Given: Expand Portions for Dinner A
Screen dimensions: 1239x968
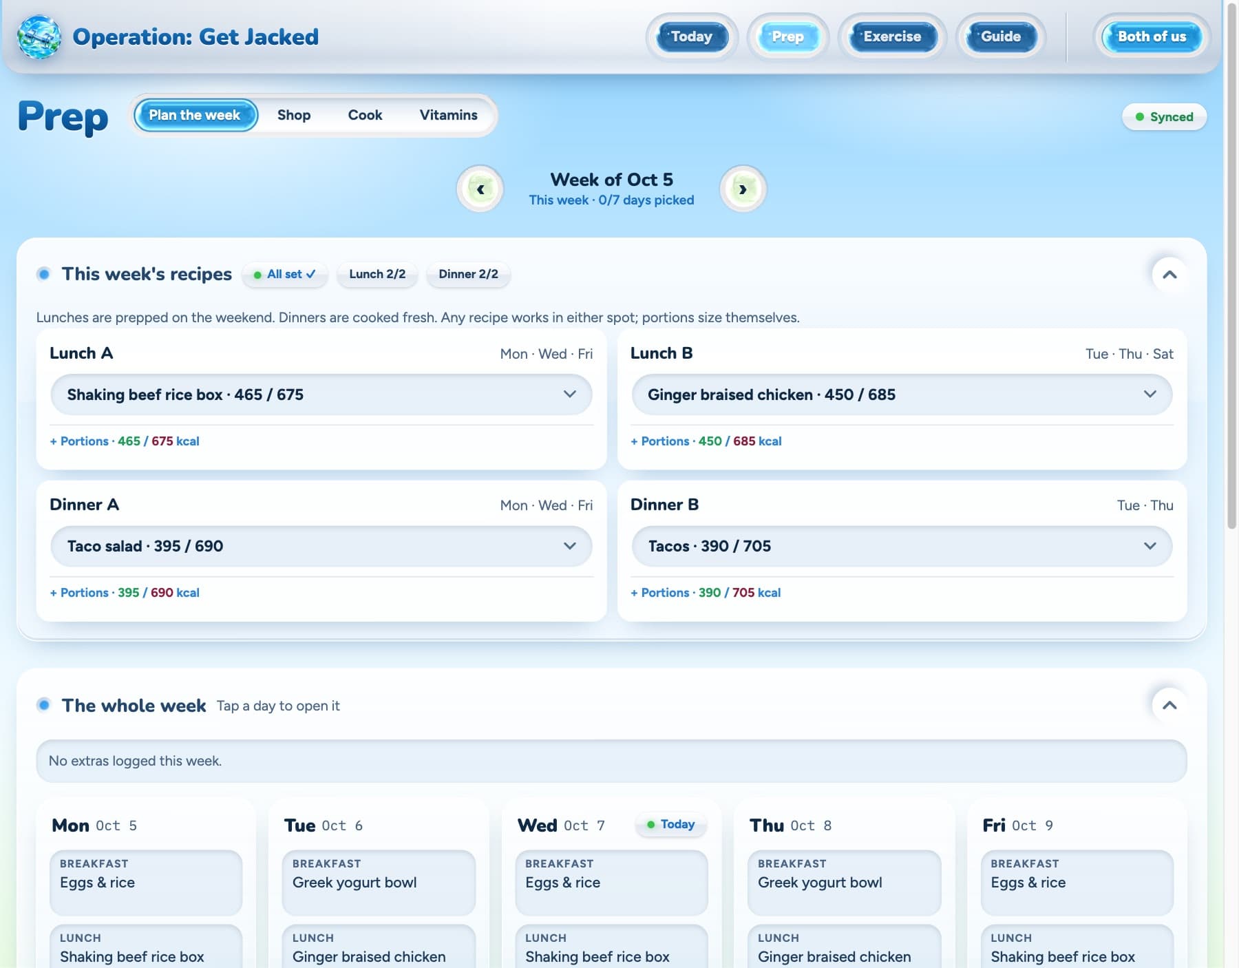Looking at the screenshot, I should coord(125,593).
